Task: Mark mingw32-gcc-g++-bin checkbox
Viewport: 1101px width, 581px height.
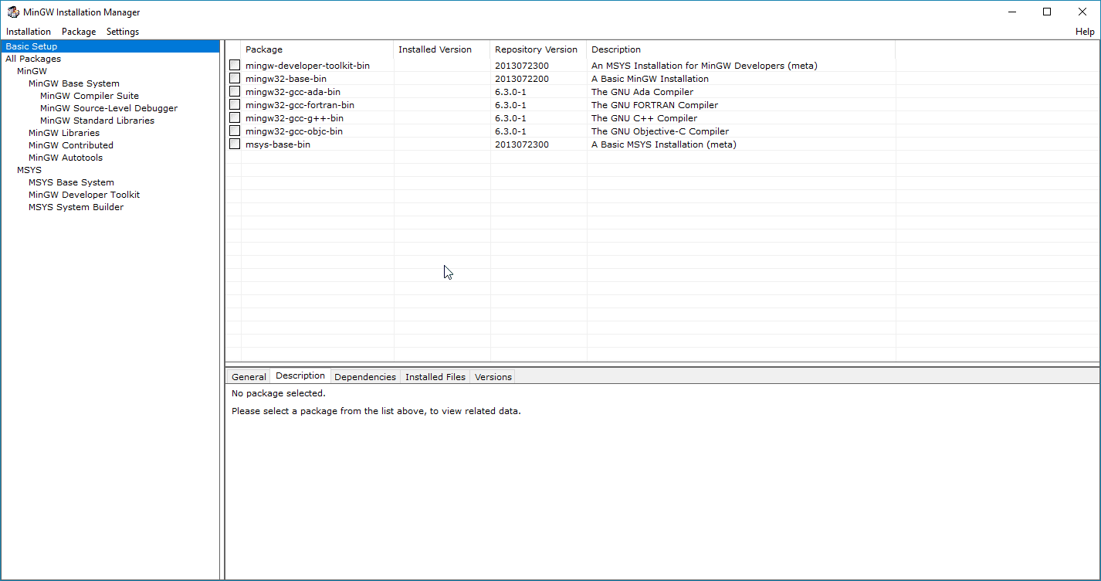Action: coord(235,117)
